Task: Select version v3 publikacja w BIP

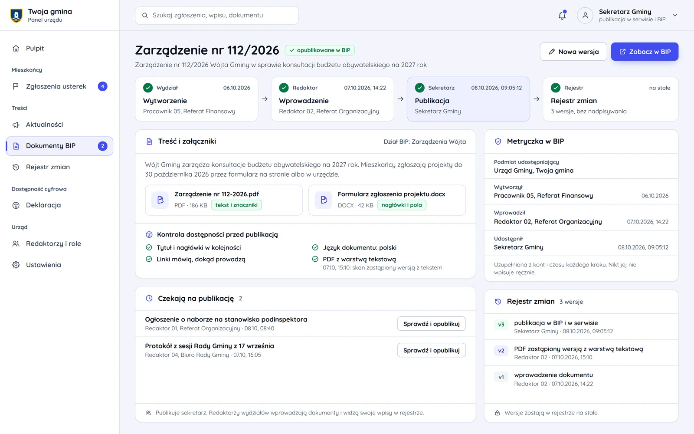Action: click(x=581, y=327)
